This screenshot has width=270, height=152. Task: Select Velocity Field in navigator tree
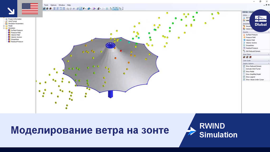tap(15, 35)
